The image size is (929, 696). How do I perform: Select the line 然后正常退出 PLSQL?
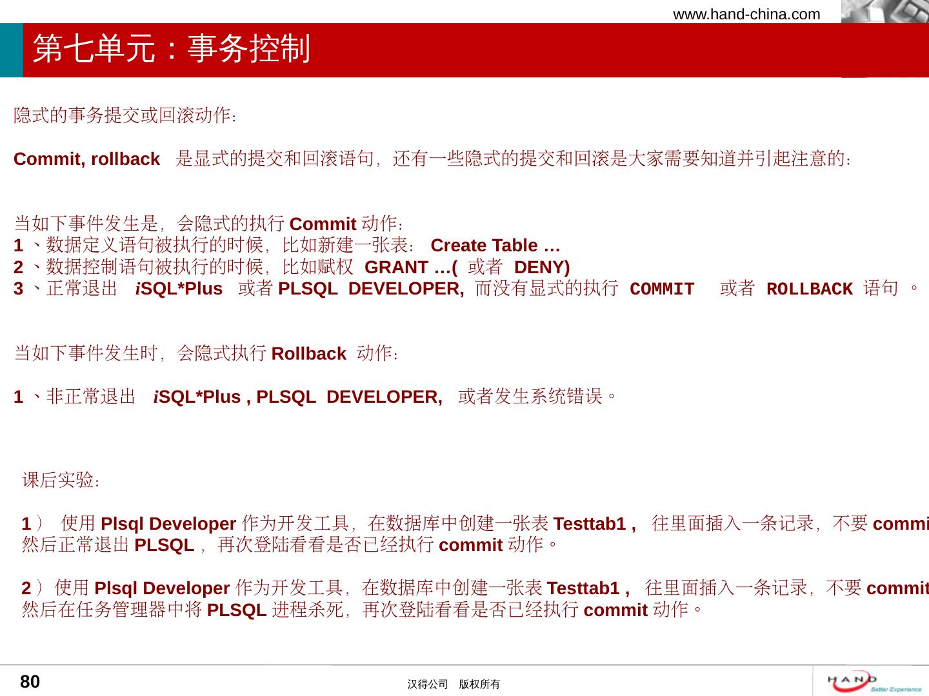tap(290, 545)
